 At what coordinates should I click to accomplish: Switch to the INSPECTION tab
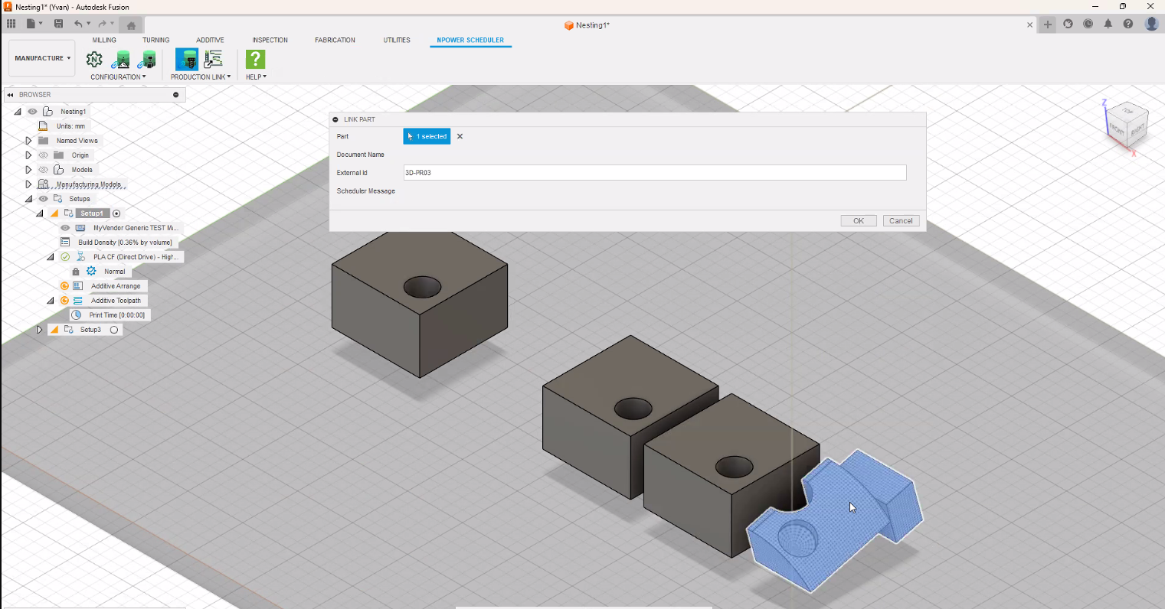(270, 40)
